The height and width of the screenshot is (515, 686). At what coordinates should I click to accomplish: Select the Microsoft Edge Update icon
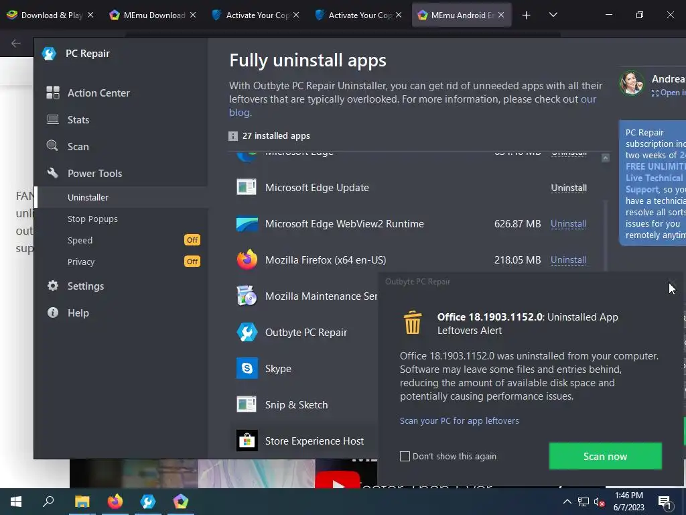[247, 188]
